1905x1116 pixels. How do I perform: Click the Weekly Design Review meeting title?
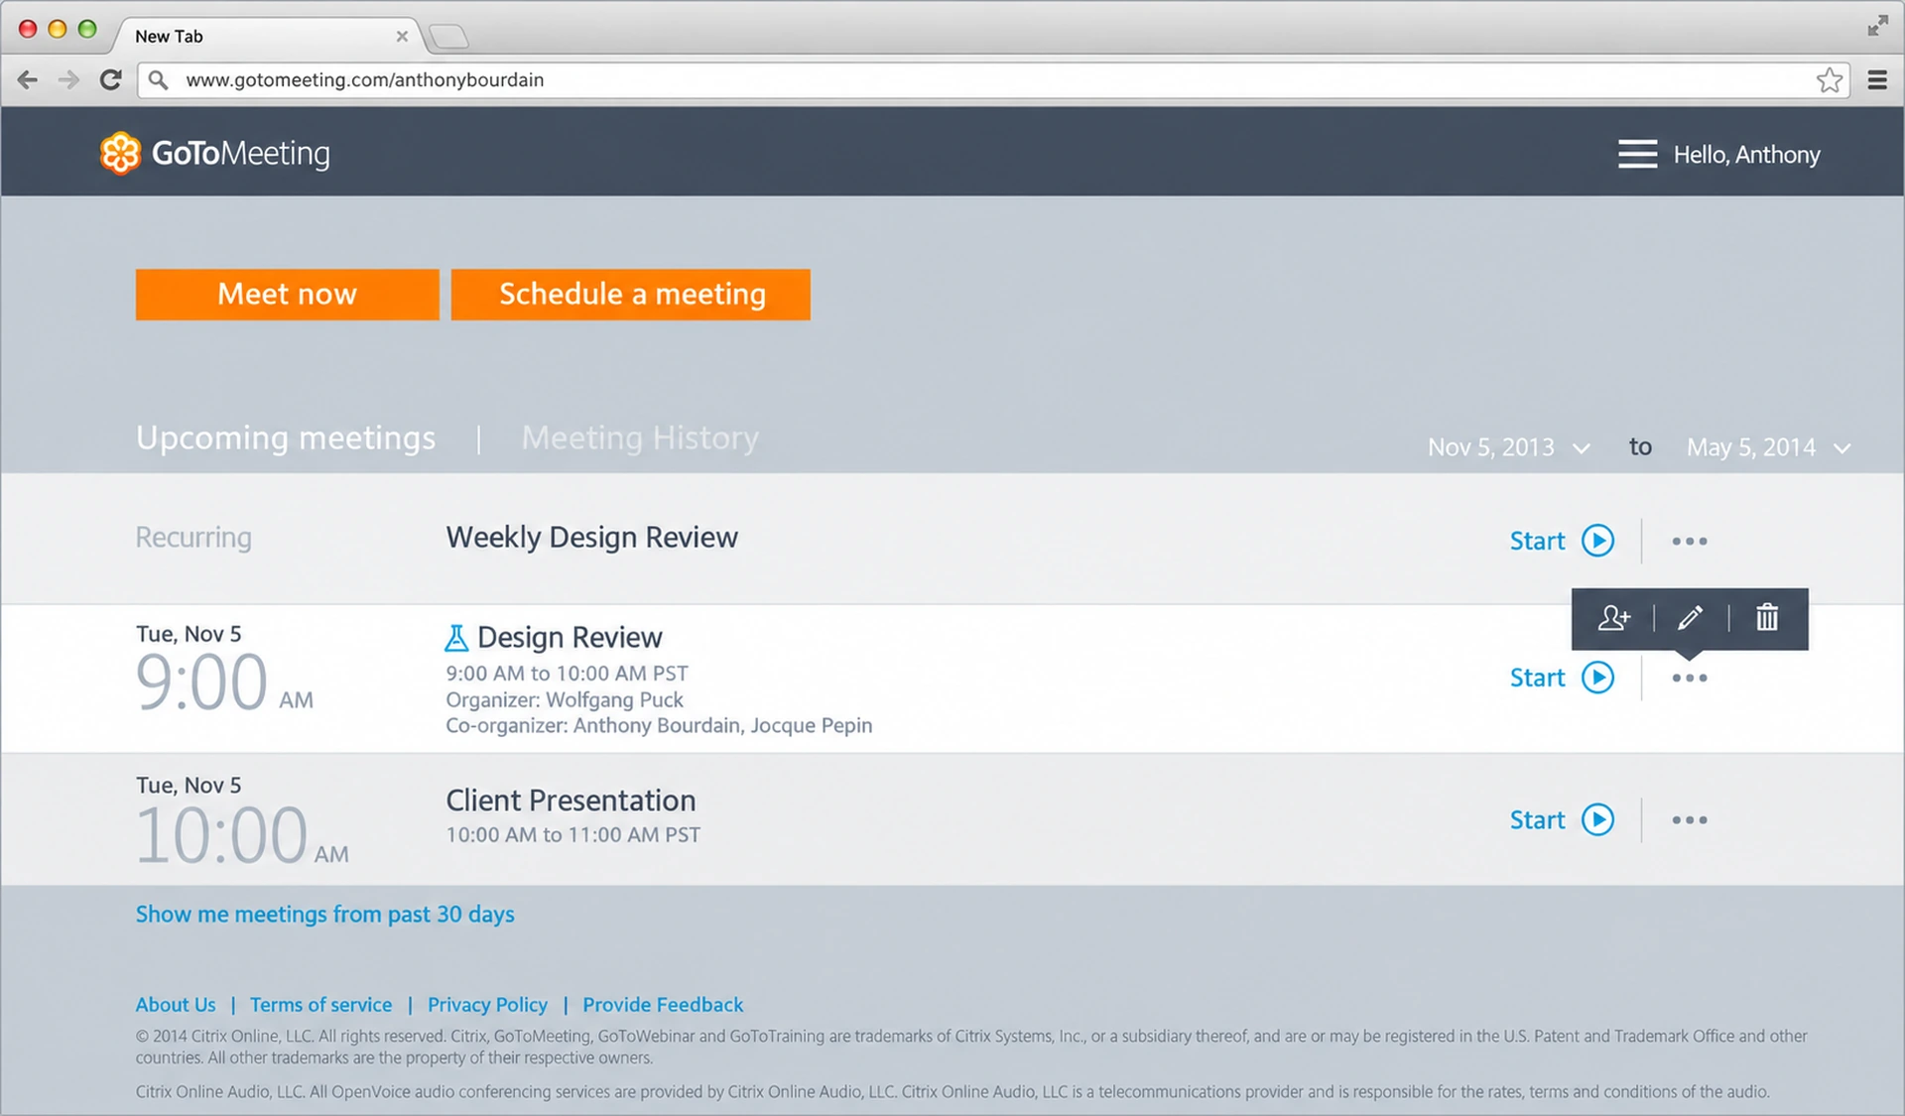(591, 537)
